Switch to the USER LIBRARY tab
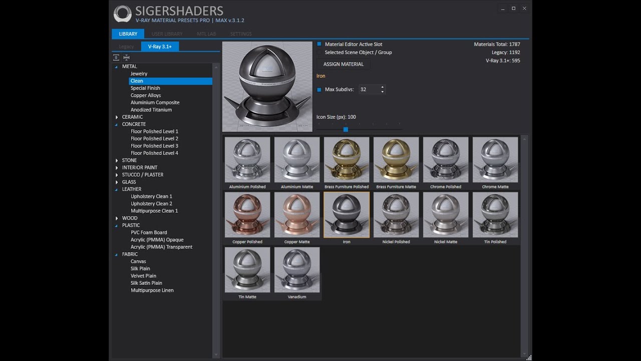This screenshot has height=361, width=641. 167,34
